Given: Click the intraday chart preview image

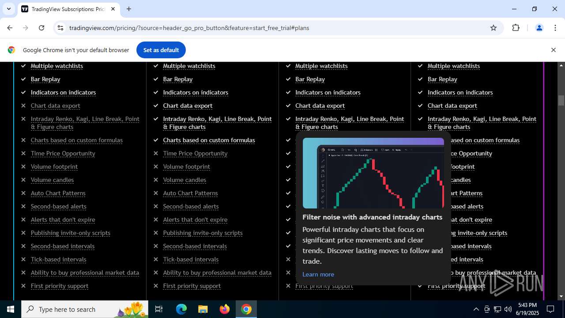Looking at the screenshot, I should [x=373, y=173].
